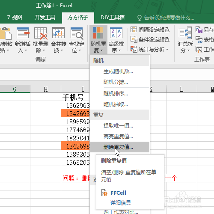Choose 随机排序... from the menu
This screenshot has height=214, width=214.
tap(120, 94)
